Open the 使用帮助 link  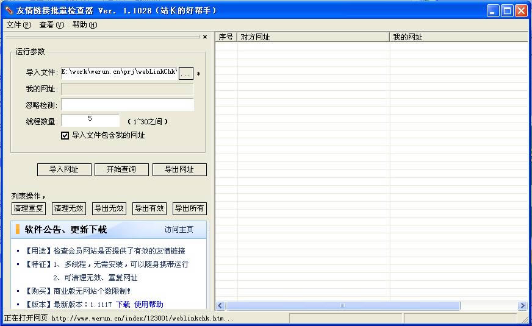149,304
